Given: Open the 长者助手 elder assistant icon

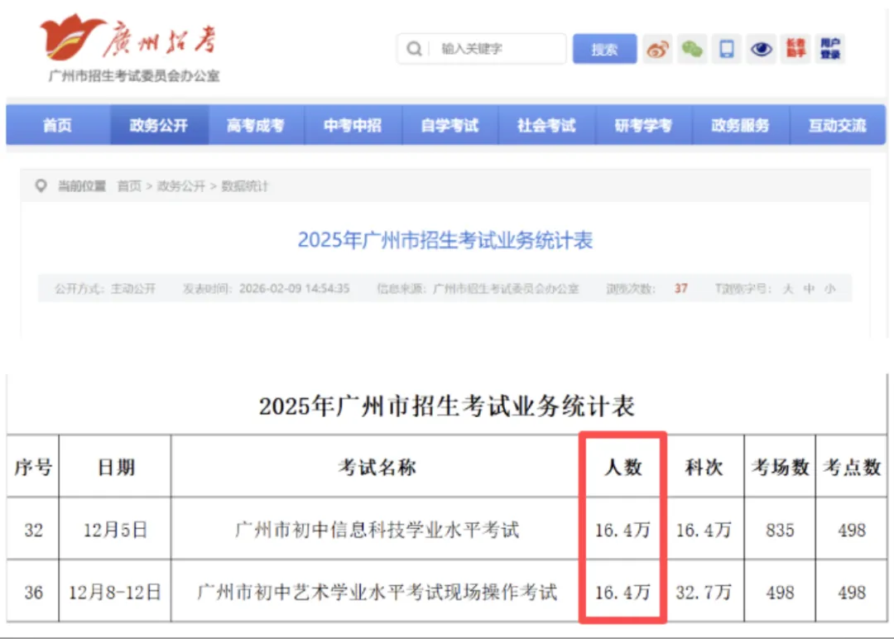Looking at the screenshot, I should coord(795,49).
